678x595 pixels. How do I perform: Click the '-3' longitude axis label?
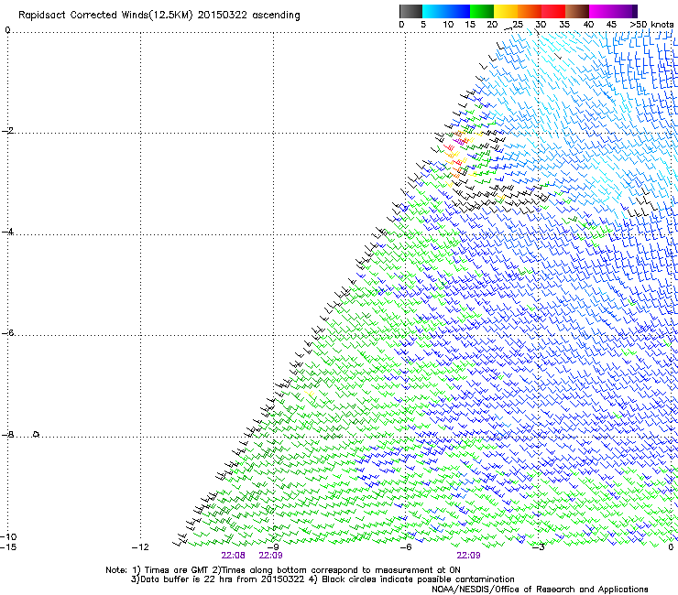(x=538, y=547)
